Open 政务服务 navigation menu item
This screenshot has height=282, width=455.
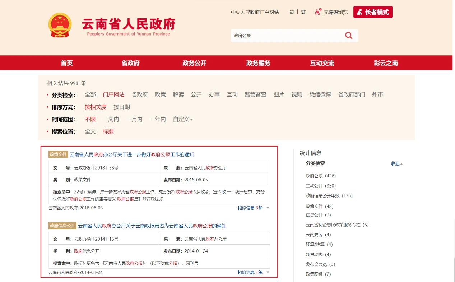[258, 63]
